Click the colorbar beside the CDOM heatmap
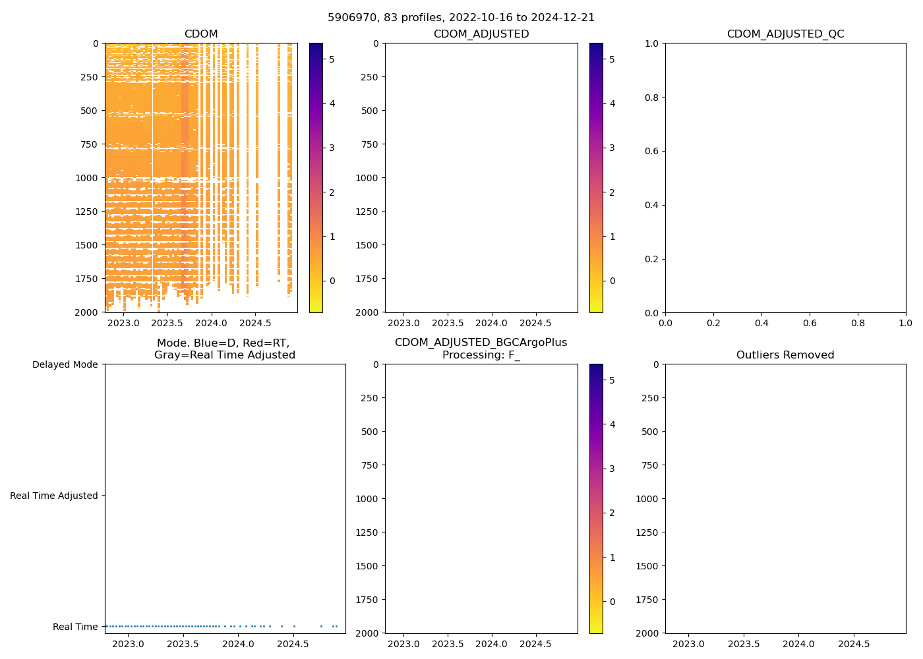 click(316, 178)
